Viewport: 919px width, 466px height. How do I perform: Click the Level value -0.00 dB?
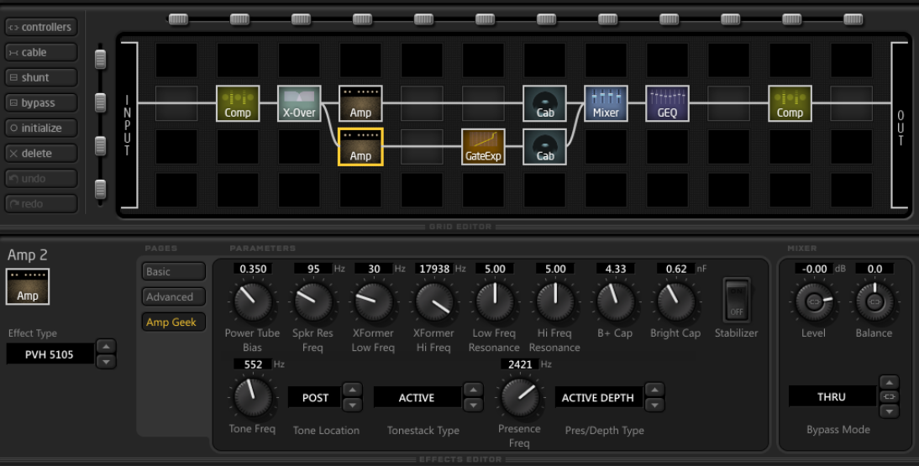tap(814, 269)
